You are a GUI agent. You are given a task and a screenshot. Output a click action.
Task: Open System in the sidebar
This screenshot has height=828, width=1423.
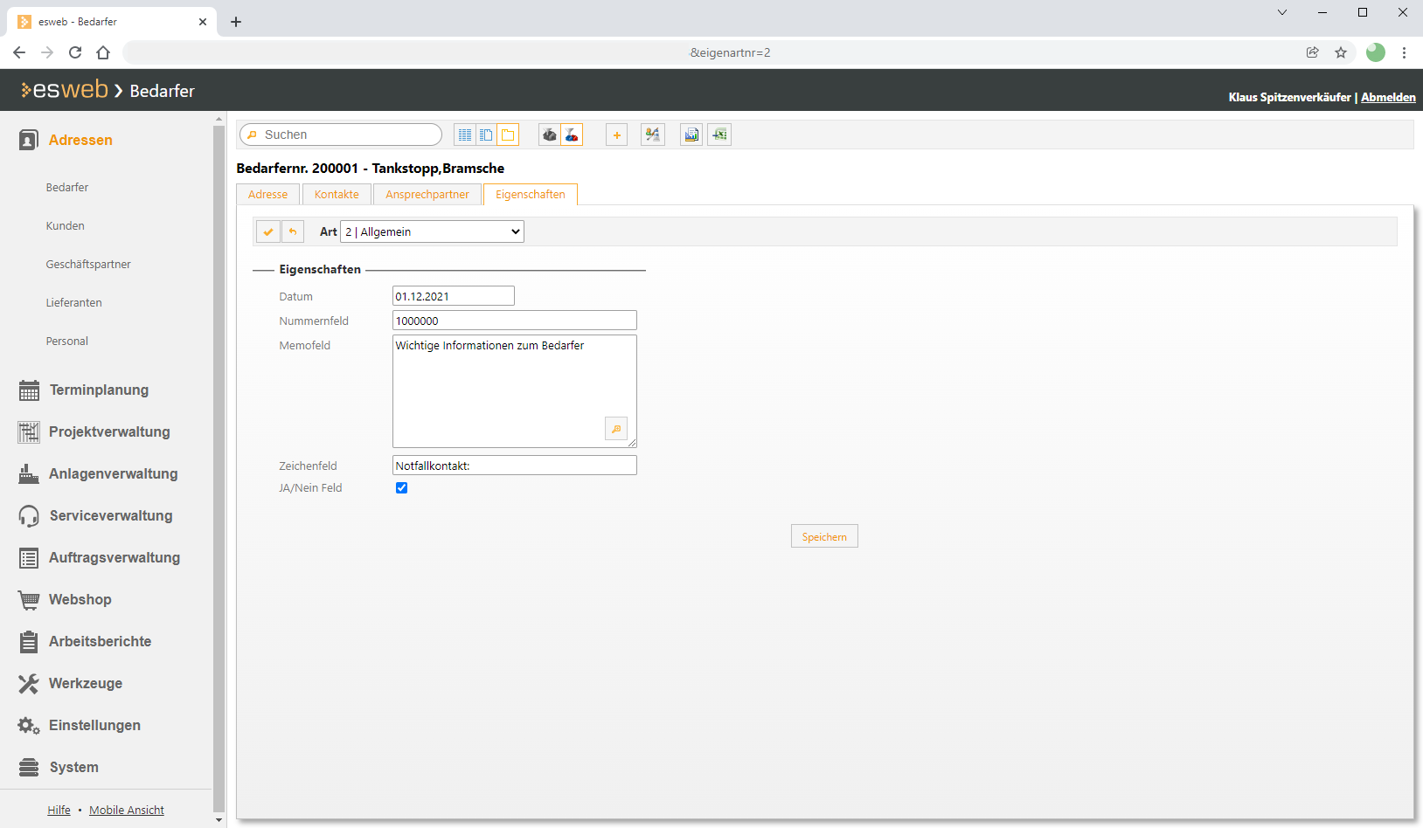(x=73, y=767)
